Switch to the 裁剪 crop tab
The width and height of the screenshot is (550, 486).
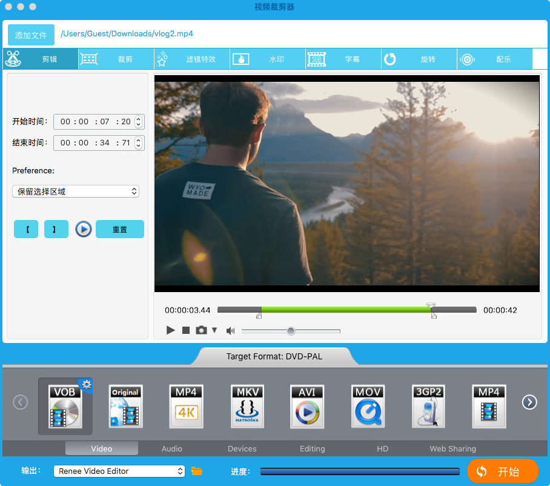(116, 59)
